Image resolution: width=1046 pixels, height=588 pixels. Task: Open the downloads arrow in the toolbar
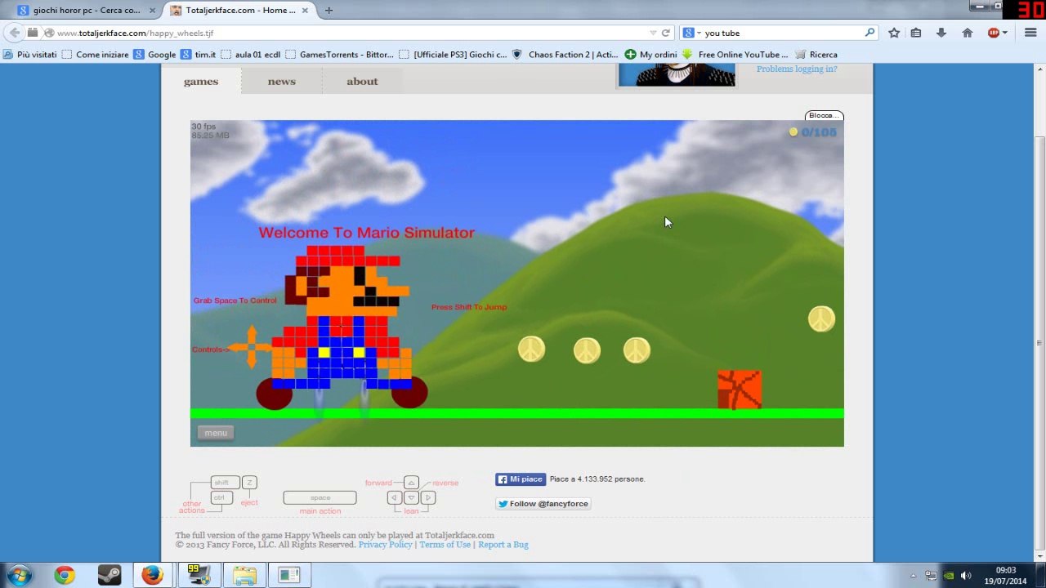(x=941, y=33)
